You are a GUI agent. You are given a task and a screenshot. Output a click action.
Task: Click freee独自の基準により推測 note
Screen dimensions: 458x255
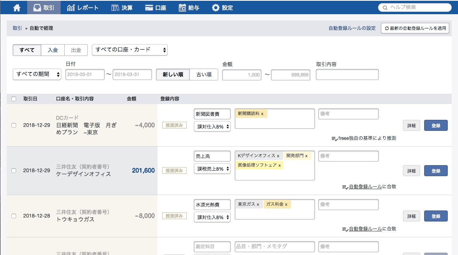click(363, 138)
